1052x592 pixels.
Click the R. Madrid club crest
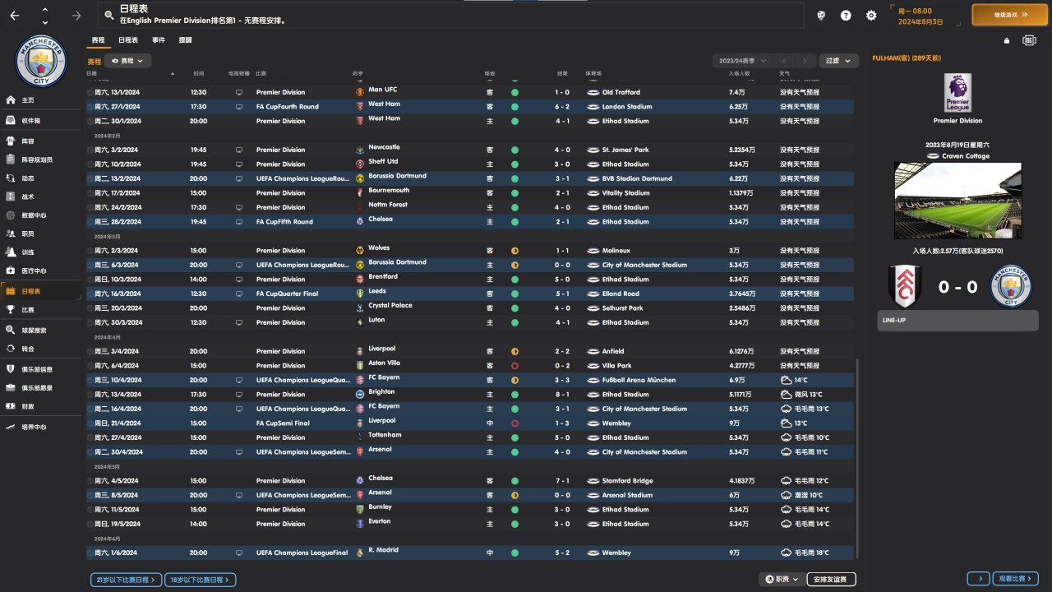359,553
